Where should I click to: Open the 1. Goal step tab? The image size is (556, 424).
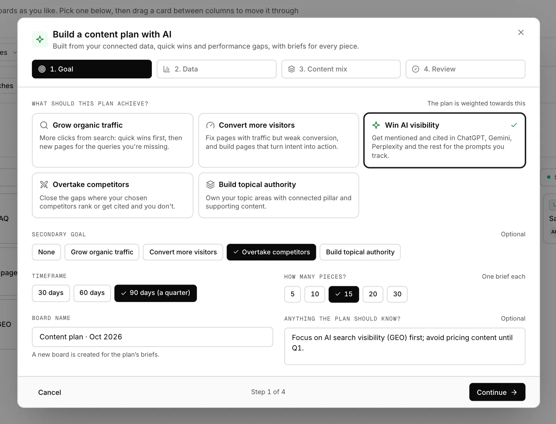[x=92, y=69]
